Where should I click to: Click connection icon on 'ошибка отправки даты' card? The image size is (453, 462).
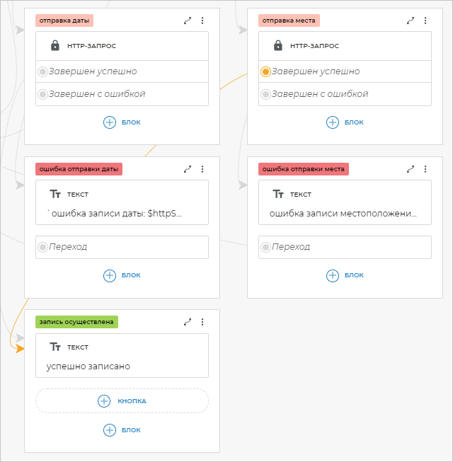pos(188,170)
